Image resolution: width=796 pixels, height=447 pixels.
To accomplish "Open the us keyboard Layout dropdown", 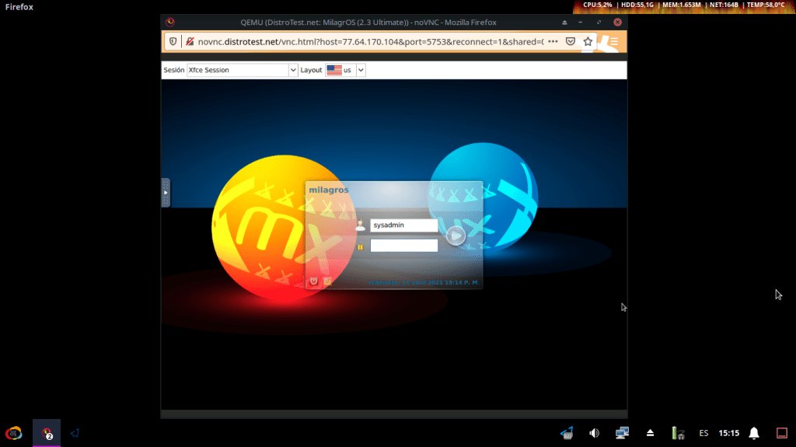I will [345, 70].
